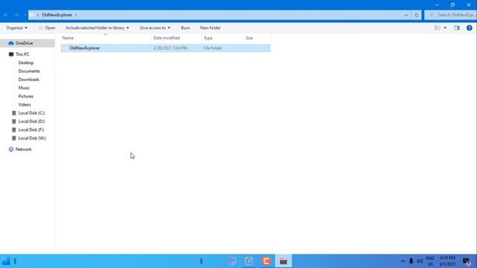Change your view icon
The height and width of the screenshot is (268, 477).
point(437,28)
